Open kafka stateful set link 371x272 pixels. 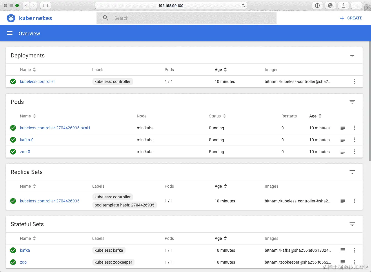pos(25,250)
